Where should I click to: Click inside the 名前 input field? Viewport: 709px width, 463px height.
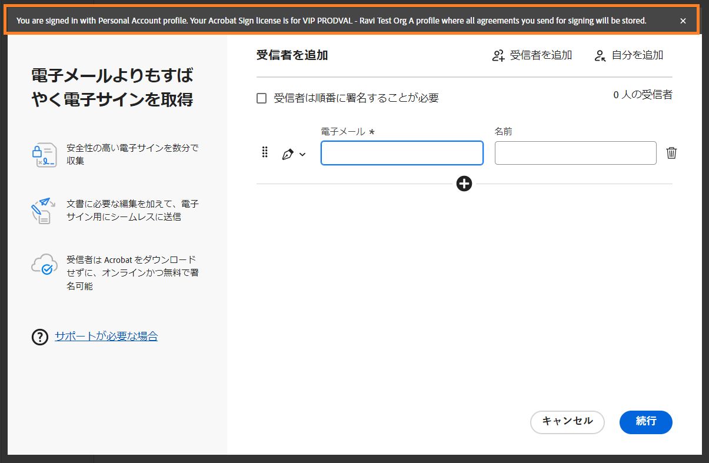click(x=575, y=152)
